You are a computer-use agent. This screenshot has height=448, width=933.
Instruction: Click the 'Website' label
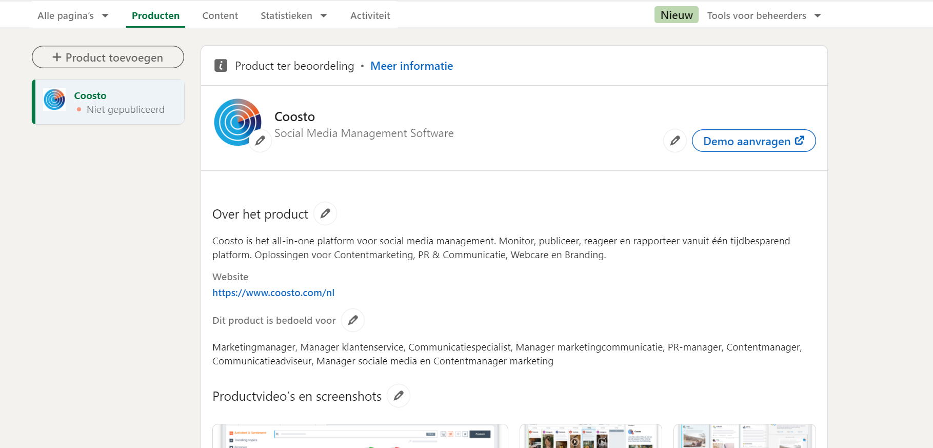230,277
